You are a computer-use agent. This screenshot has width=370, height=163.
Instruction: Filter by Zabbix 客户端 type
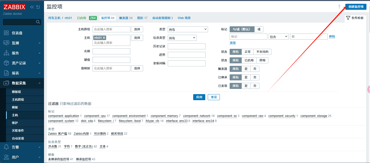[x=58, y=134]
